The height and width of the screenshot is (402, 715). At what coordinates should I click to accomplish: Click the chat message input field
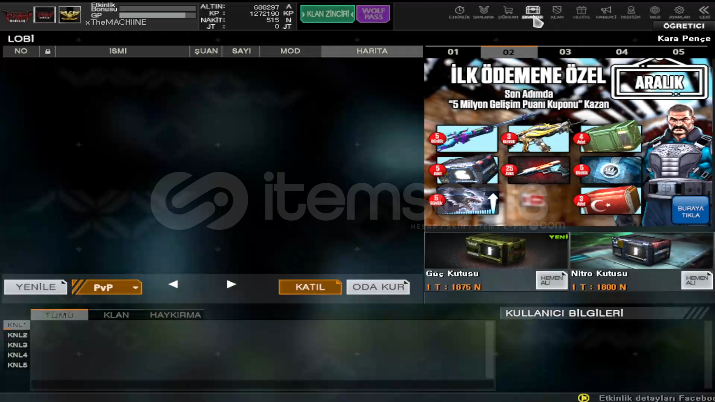[x=263, y=384]
